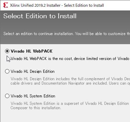Click the Xilinx Unified 2019.2 Installer window title
Image resolution: width=130 pixels, height=122 pixels.
coord(57,5)
